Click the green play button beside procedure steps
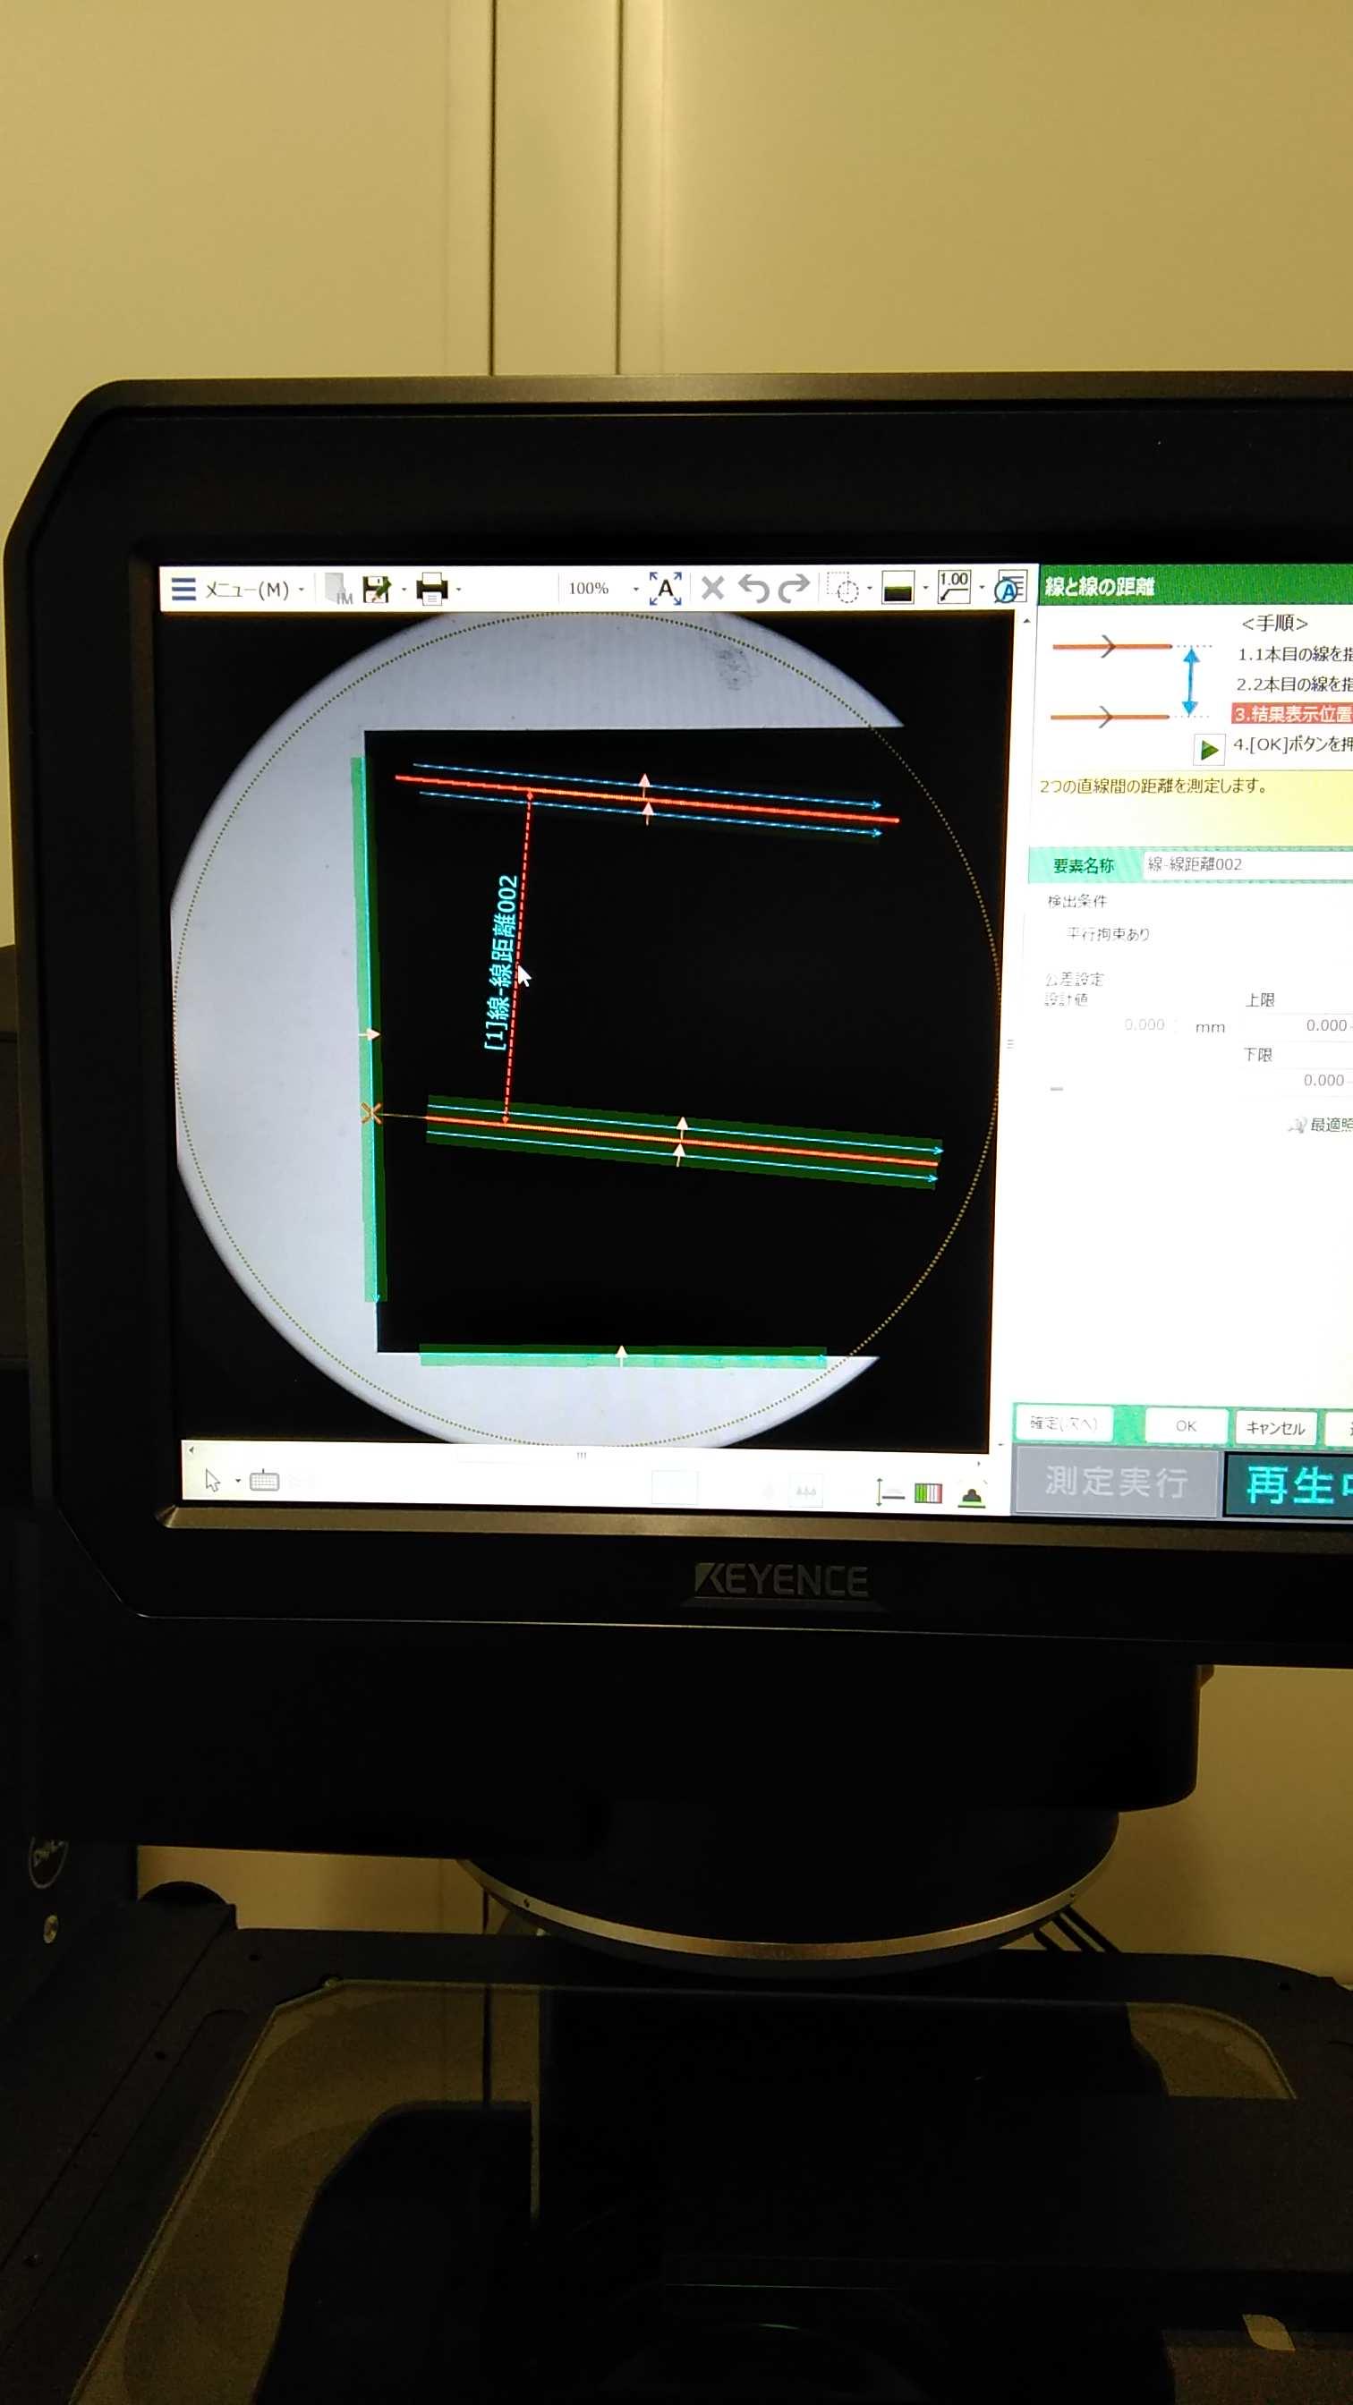The height and width of the screenshot is (2405, 1353). (x=1208, y=749)
